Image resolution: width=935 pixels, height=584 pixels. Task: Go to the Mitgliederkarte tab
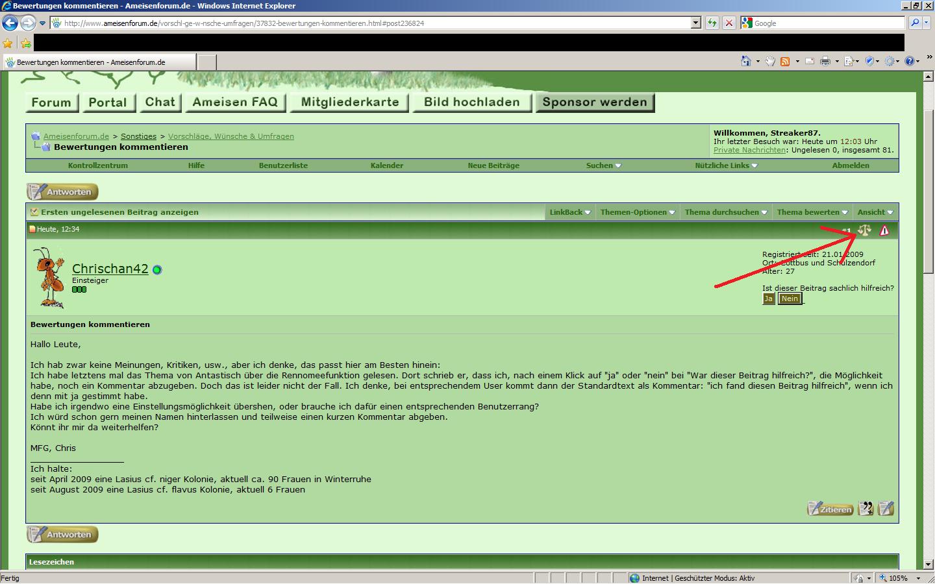[x=349, y=103]
